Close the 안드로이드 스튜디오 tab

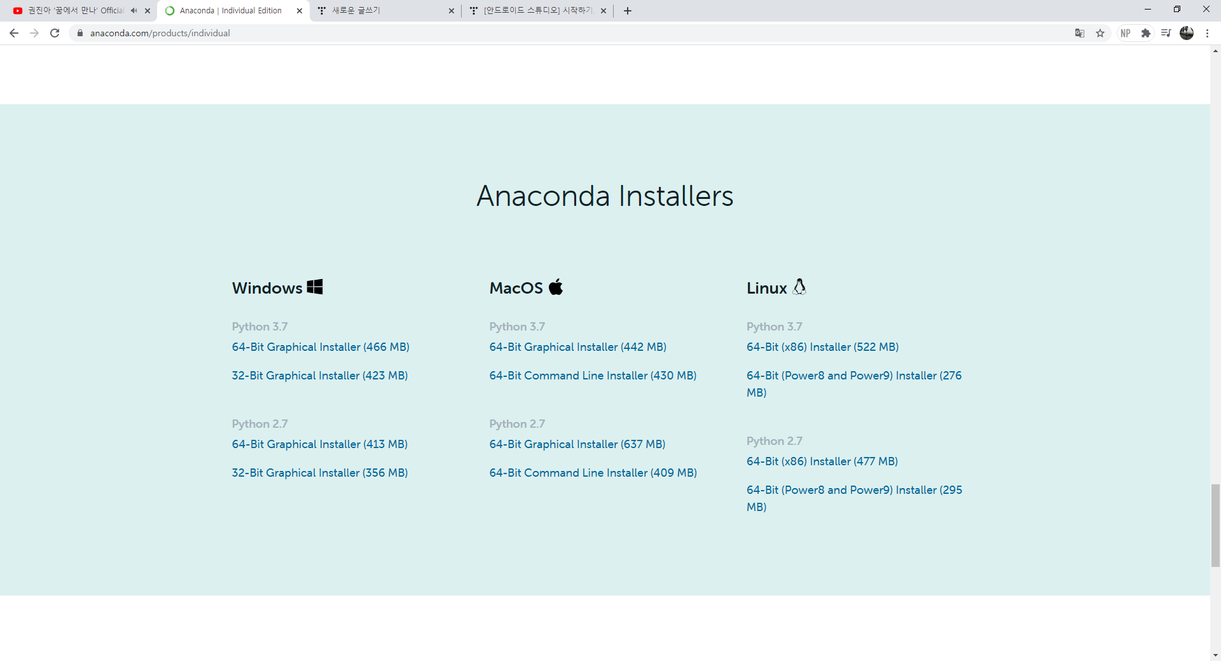(604, 11)
